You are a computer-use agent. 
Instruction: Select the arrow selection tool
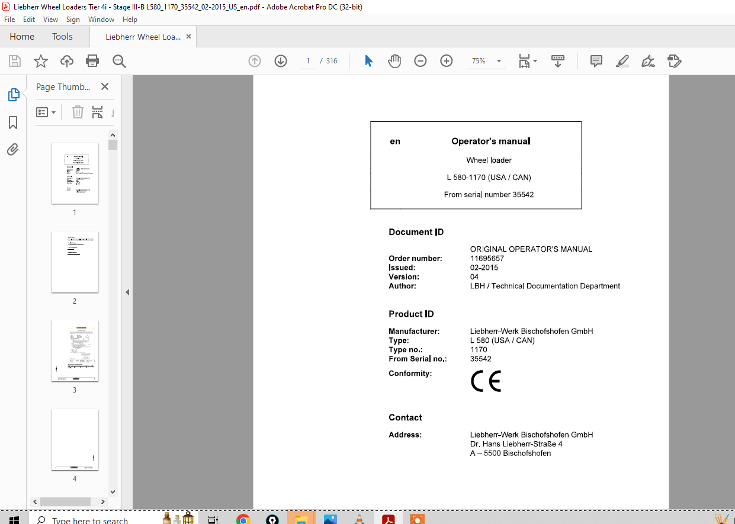click(368, 61)
